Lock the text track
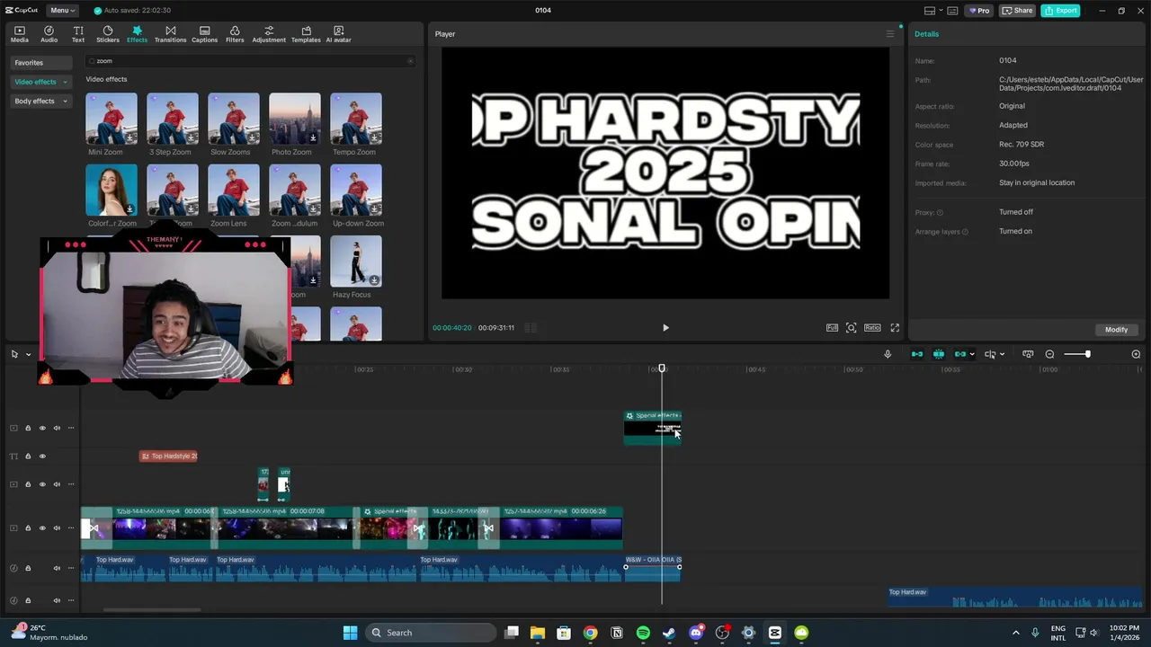 [28, 456]
